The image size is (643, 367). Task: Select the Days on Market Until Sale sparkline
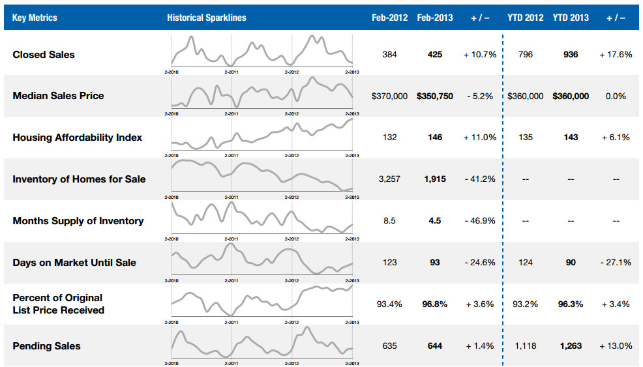pos(262,260)
